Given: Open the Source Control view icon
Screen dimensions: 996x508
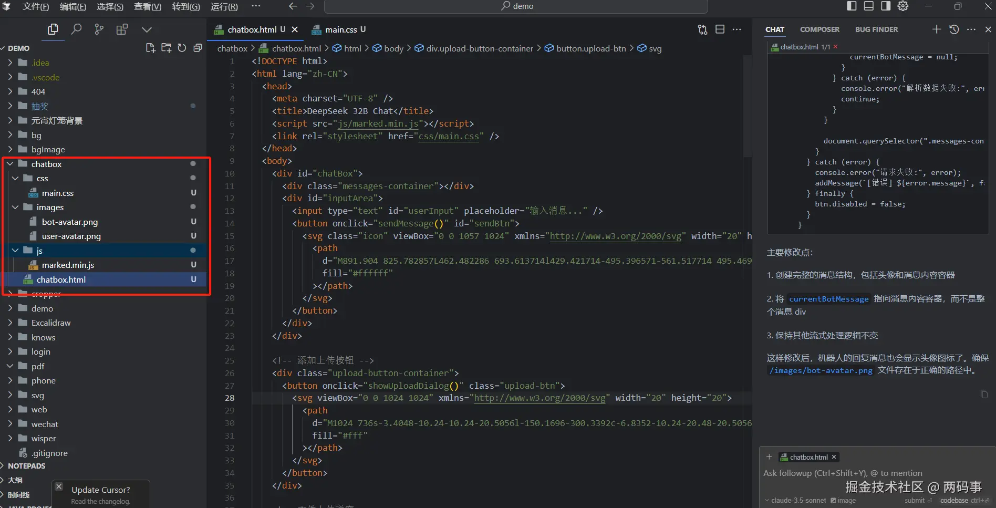Looking at the screenshot, I should click(x=99, y=29).
